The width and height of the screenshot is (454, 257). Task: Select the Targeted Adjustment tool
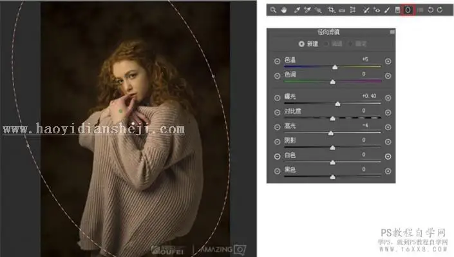[x=318, y=10]
